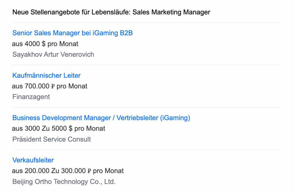Click the separator line below Finanzagent
This screenshot has height=191, width=293.
146,107
